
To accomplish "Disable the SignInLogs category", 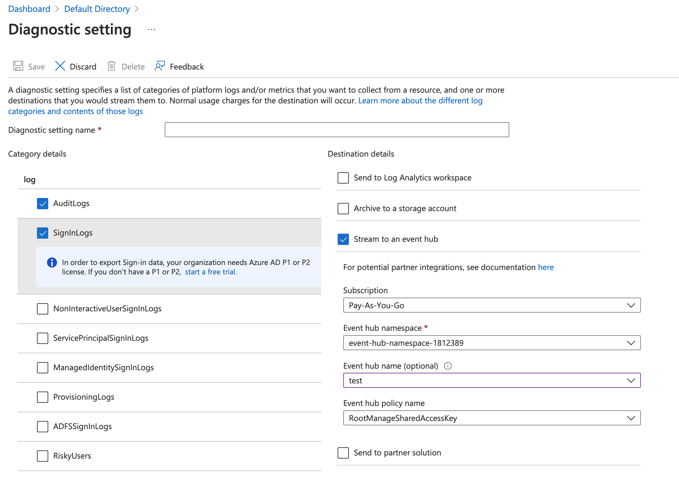I will pyautogui.click(x=42, y=233).
